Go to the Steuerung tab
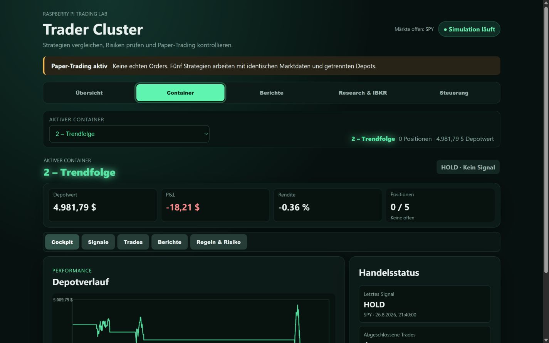Viewport: 549px width, 343px height. pyautogui.click(x=454, y=93)
